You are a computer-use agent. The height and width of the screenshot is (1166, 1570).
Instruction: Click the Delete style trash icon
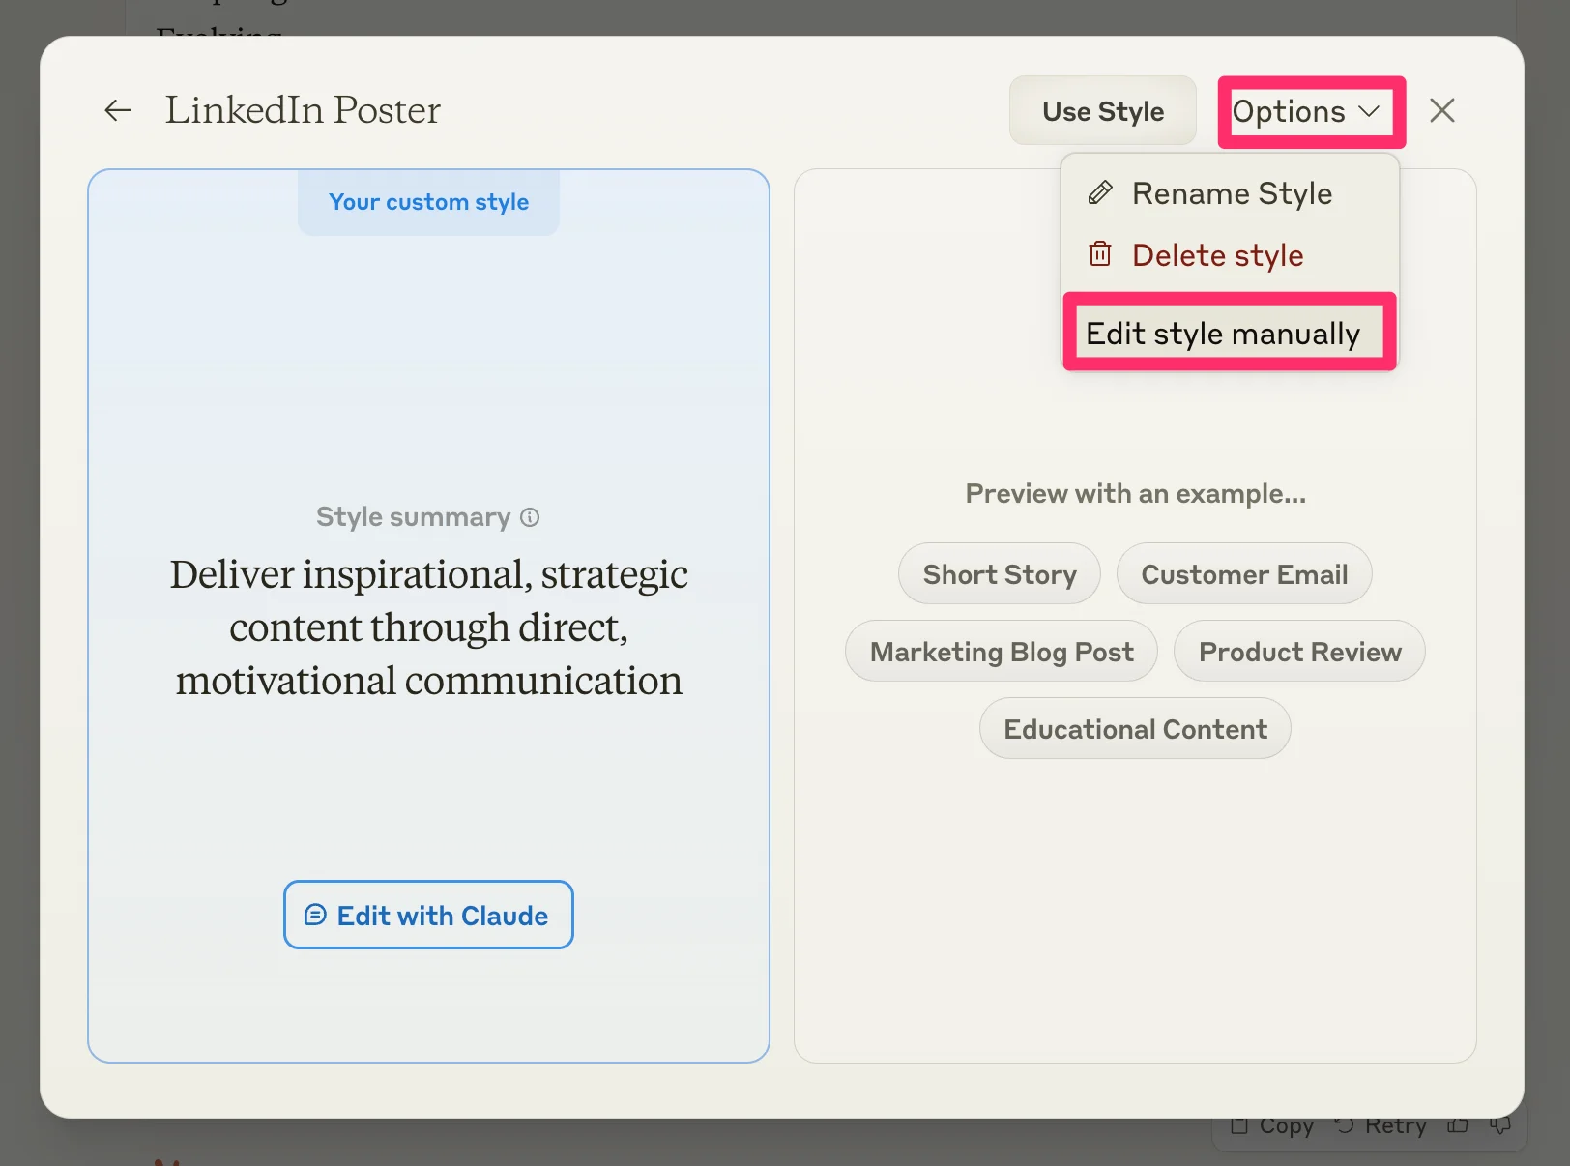coord(1100,254)
